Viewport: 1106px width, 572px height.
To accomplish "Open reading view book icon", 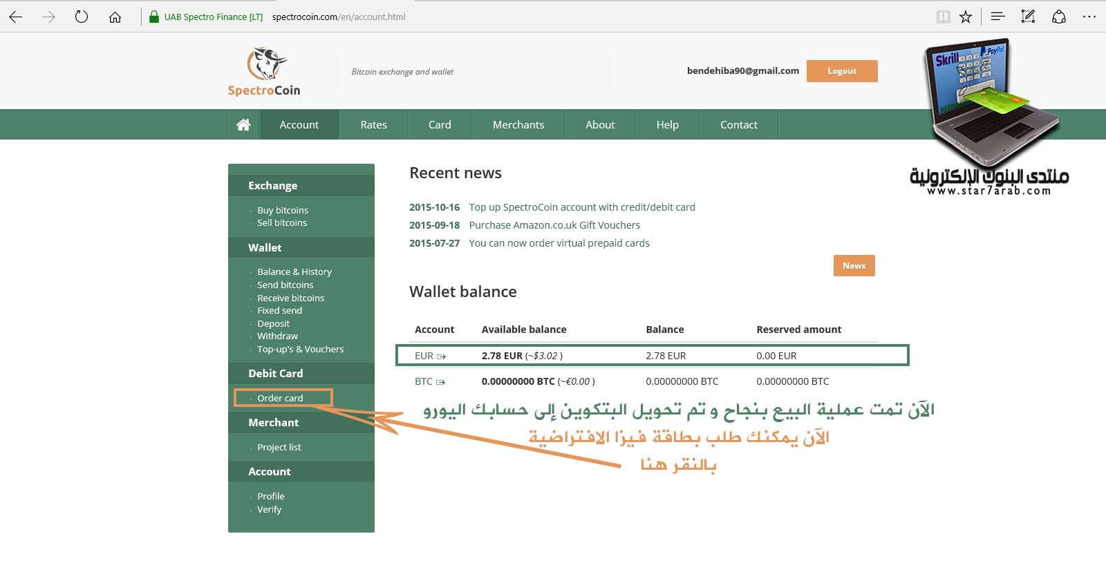I will 943,17.
